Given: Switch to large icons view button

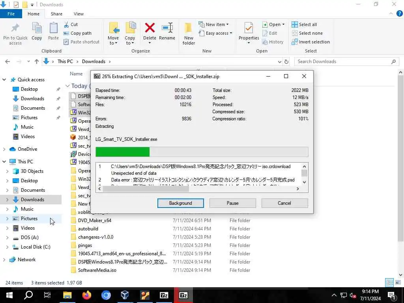Looking at the screenshot, I should pos(398,282).
